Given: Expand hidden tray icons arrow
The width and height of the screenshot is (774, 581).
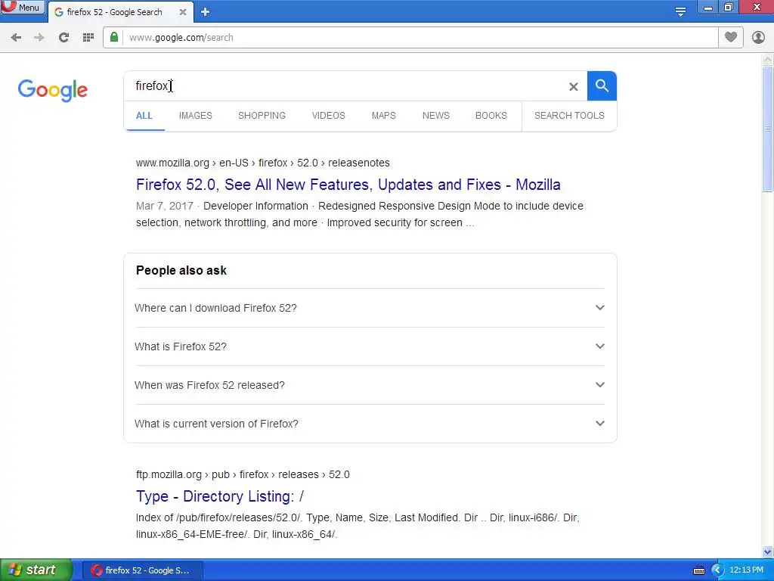Looking at the screenshot, I should coord(717,570).
